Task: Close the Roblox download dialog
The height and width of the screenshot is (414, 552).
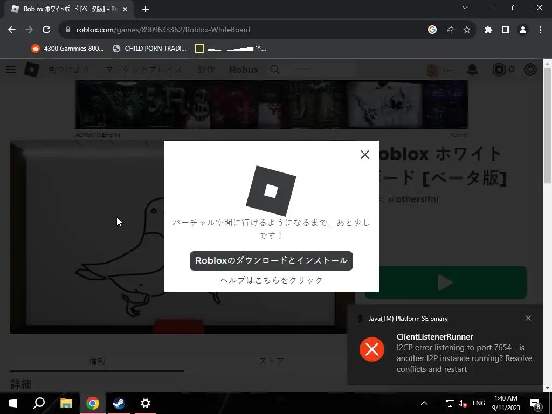Action: [365, 155]
